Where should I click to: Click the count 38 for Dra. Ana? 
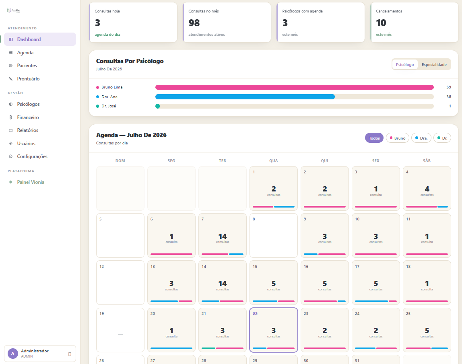pos(448,97)
